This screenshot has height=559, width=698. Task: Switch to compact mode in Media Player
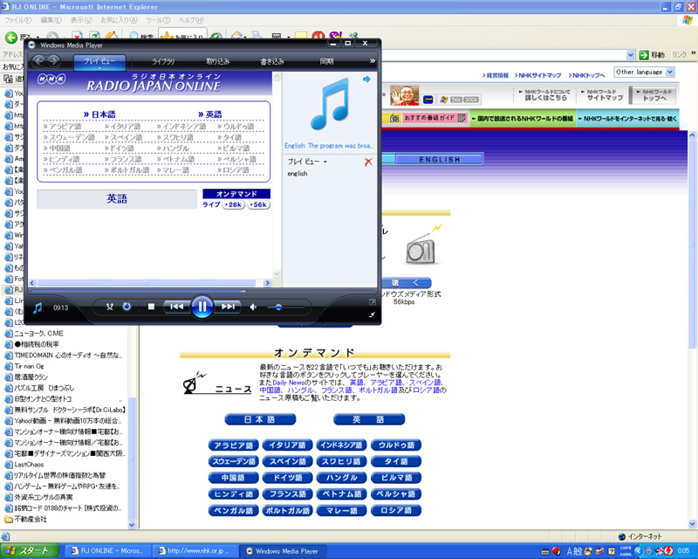[372, 314]
